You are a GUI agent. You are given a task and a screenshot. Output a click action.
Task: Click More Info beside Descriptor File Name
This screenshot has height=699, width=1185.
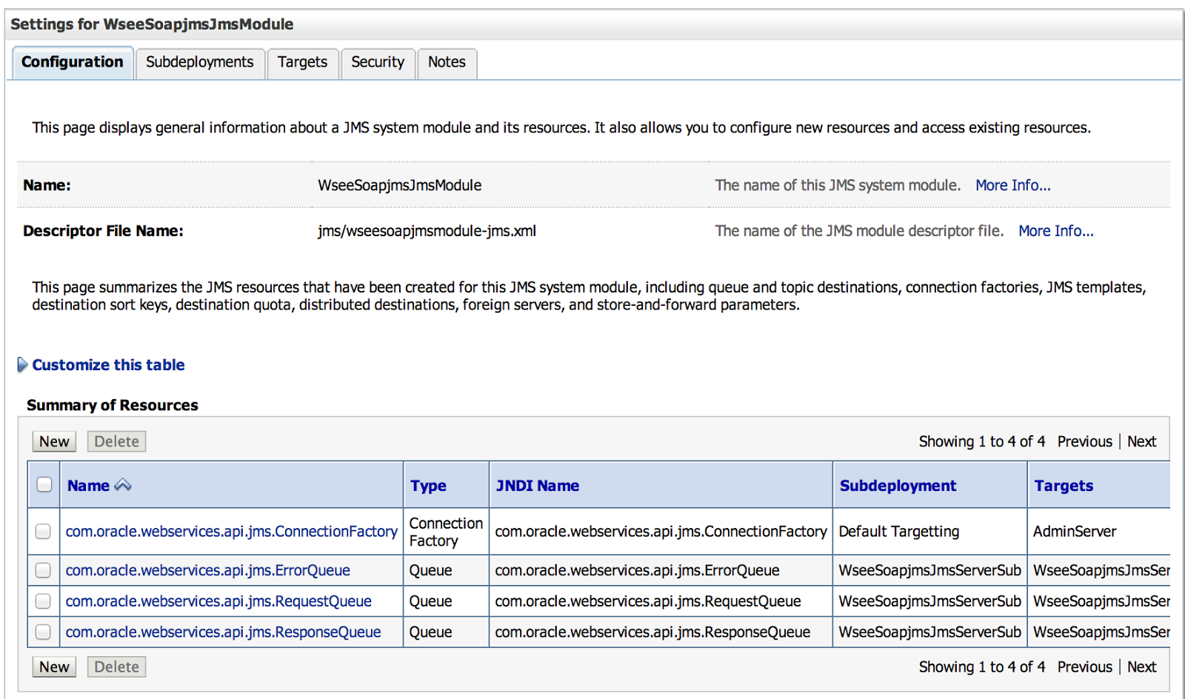coord(1055,230)
